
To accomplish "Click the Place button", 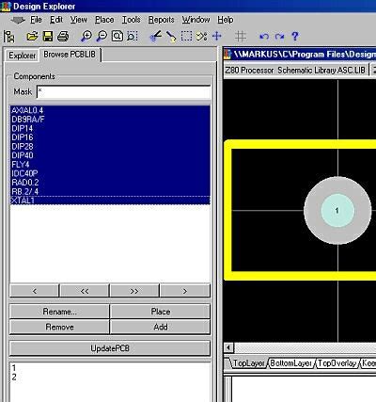I will pos(161,312).
